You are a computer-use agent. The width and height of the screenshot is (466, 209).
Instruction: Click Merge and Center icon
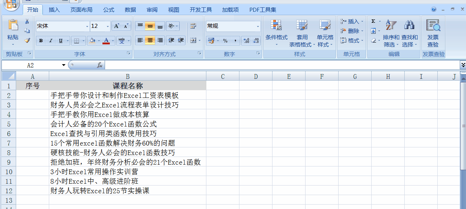(193, 40)
